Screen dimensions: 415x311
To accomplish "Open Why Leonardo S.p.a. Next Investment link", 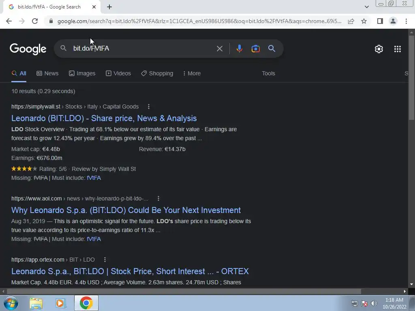I will [x=126, y=210].
